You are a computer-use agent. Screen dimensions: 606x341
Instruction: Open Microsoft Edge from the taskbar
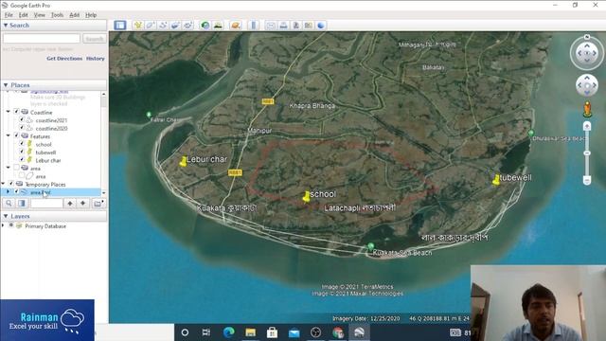[229, 332]
